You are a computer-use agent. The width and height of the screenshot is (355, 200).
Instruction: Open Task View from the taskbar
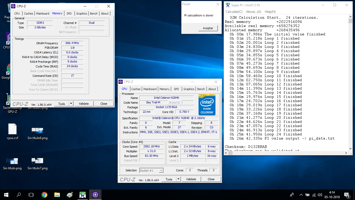[x=31, y=195]
